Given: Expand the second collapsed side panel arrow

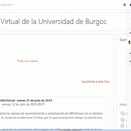Looking at the screenshot, I should [x=130, y=61].
